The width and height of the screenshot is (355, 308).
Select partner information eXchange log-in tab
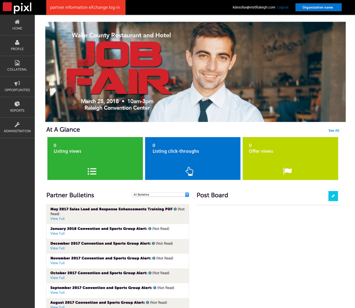tap(86, 7)
